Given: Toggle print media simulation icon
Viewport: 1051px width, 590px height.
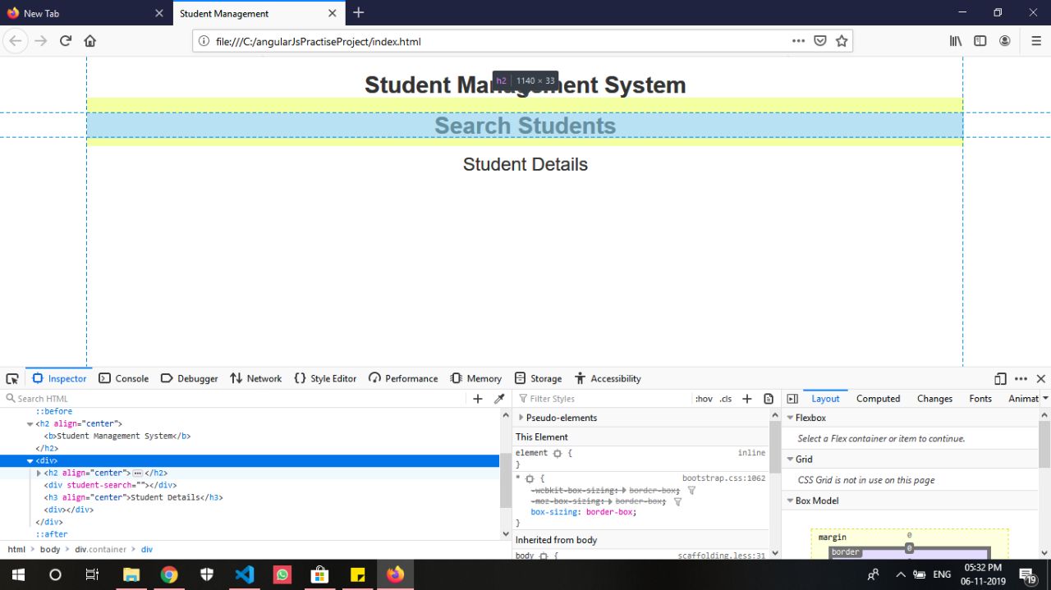Looking at the screenshot, I should (x=769, y=399).
